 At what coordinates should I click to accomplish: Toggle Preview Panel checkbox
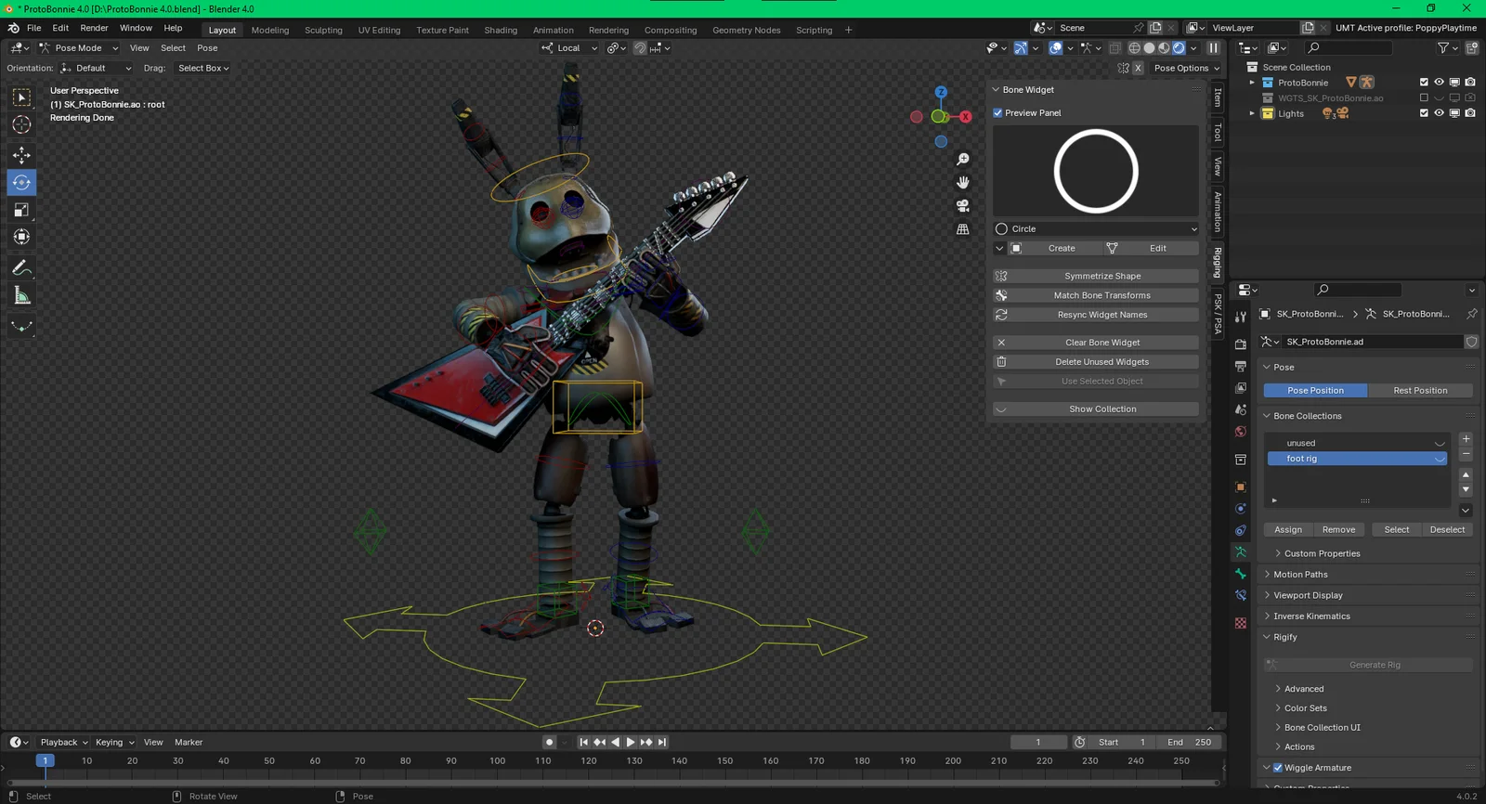(x=998, y=113)
